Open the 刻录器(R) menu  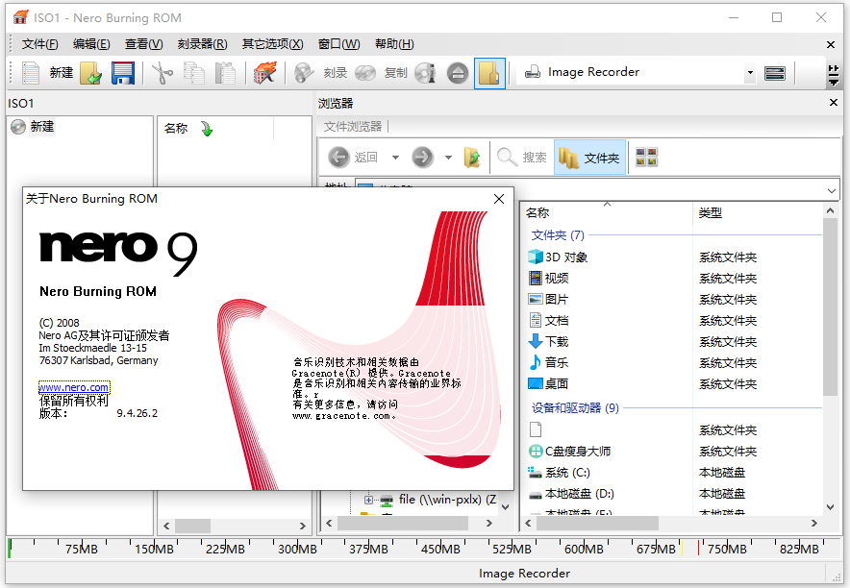[x=202, y=44]
